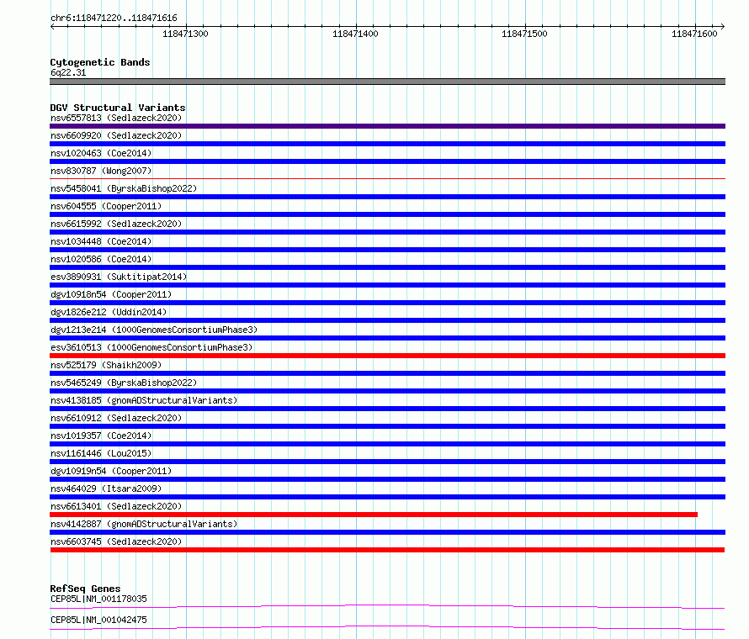This screenshot has height=639, width=749.
Task: Click dgv1213e214 (1000GenomesConsortiumPhase3) label
Action: coord(154,330)
